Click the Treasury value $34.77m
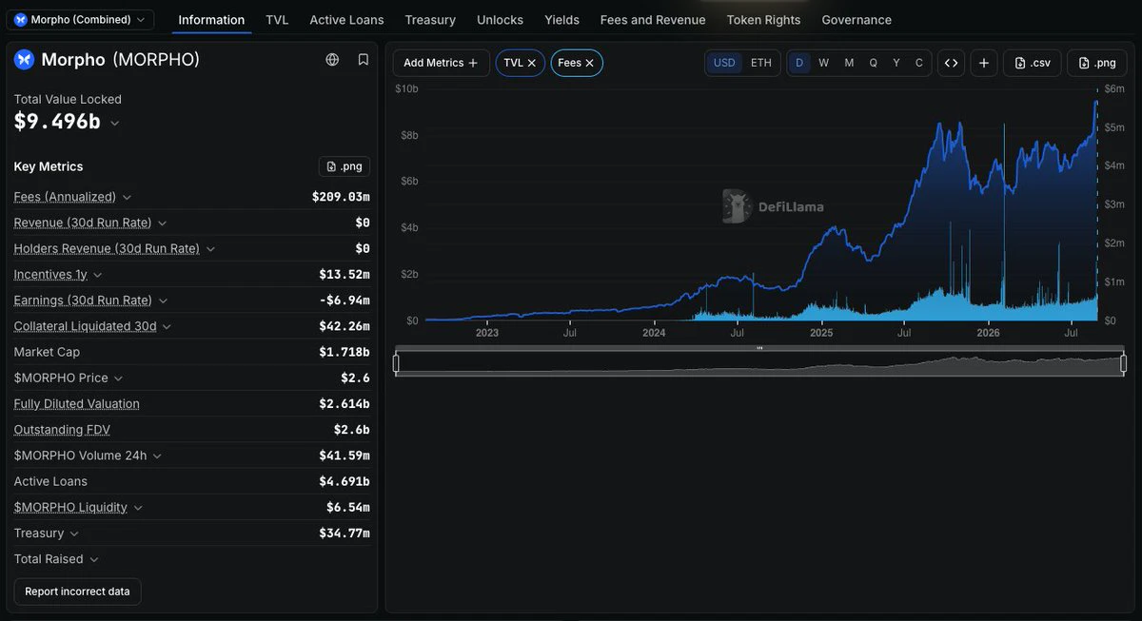The image size is (1142, 621). [345, 534]
